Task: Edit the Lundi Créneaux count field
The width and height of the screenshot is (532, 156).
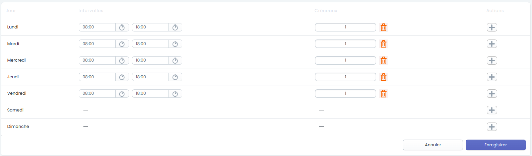Action: (x=345, y=27)
